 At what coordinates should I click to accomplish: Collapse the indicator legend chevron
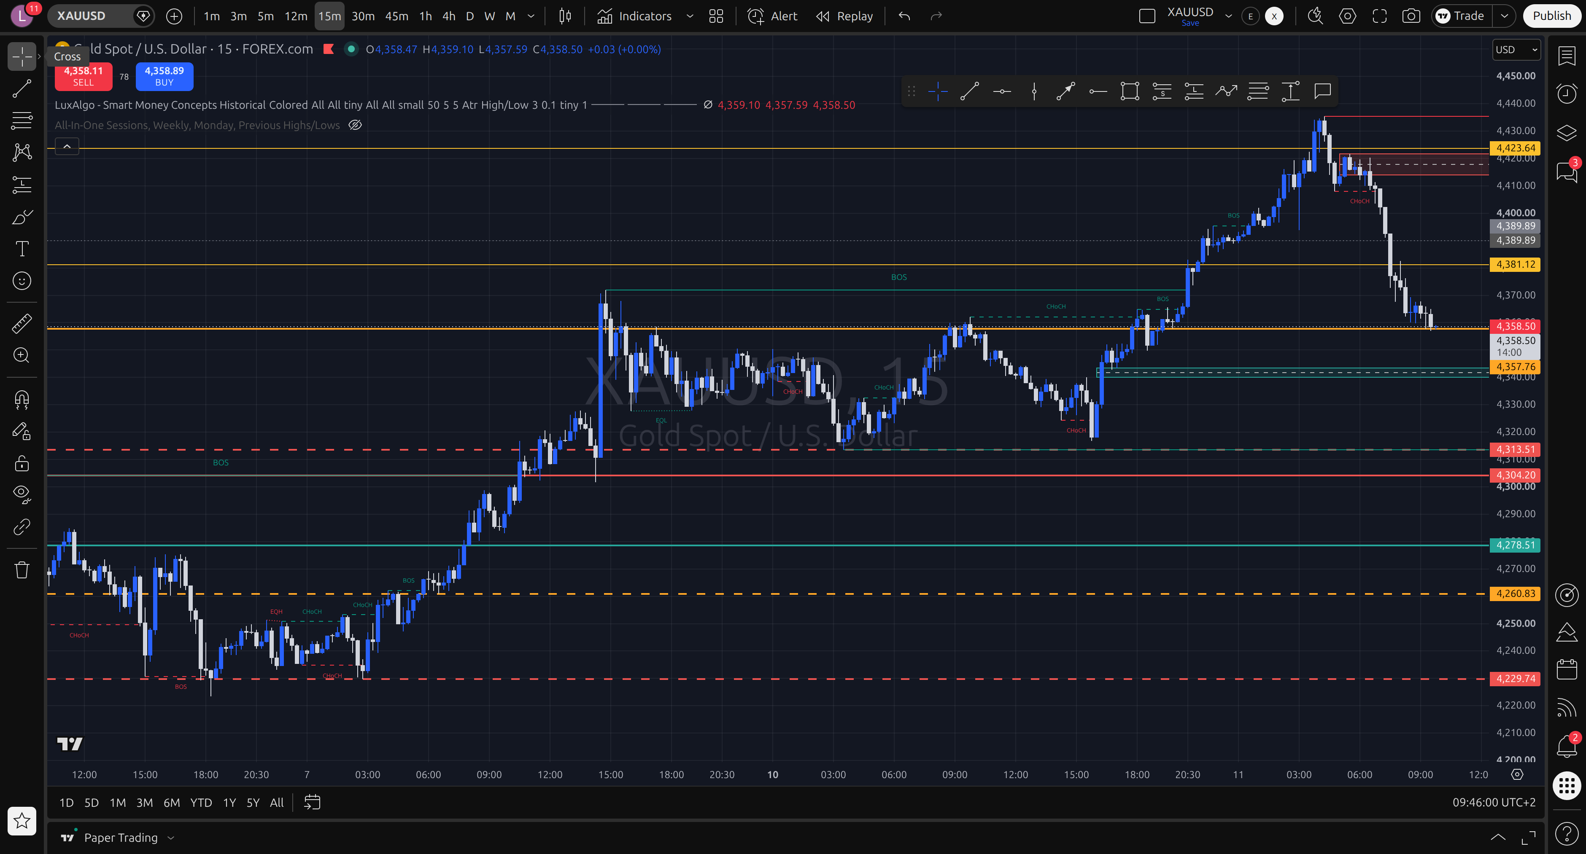click(x=67, y=146)
